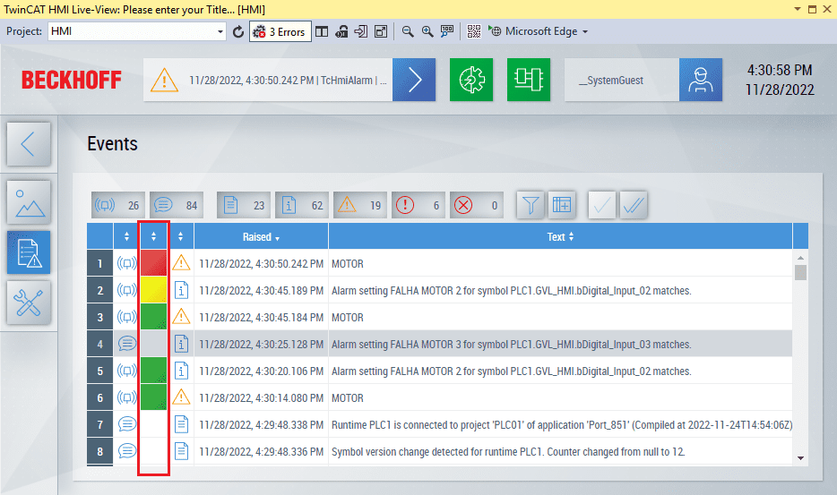Viewport: 837px width, 495px height.
Task: Click the MOTOR text in row 3
Action: (x=348, y=318)
